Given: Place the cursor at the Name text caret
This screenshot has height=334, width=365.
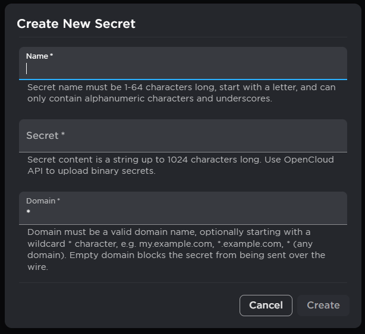Looking at the screenshot, I should tap(27, 69).
